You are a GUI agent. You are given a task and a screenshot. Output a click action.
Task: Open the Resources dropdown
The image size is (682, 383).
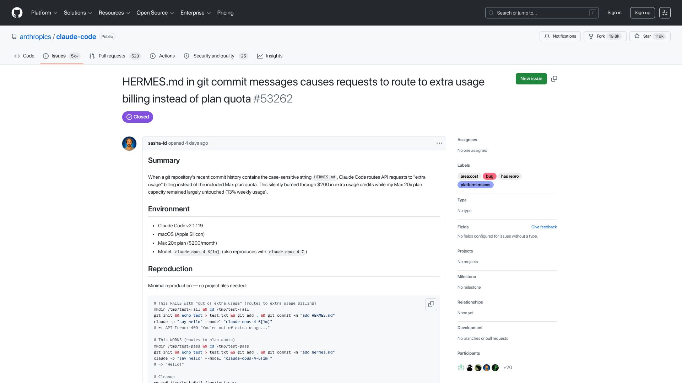(x=114, y=13)
